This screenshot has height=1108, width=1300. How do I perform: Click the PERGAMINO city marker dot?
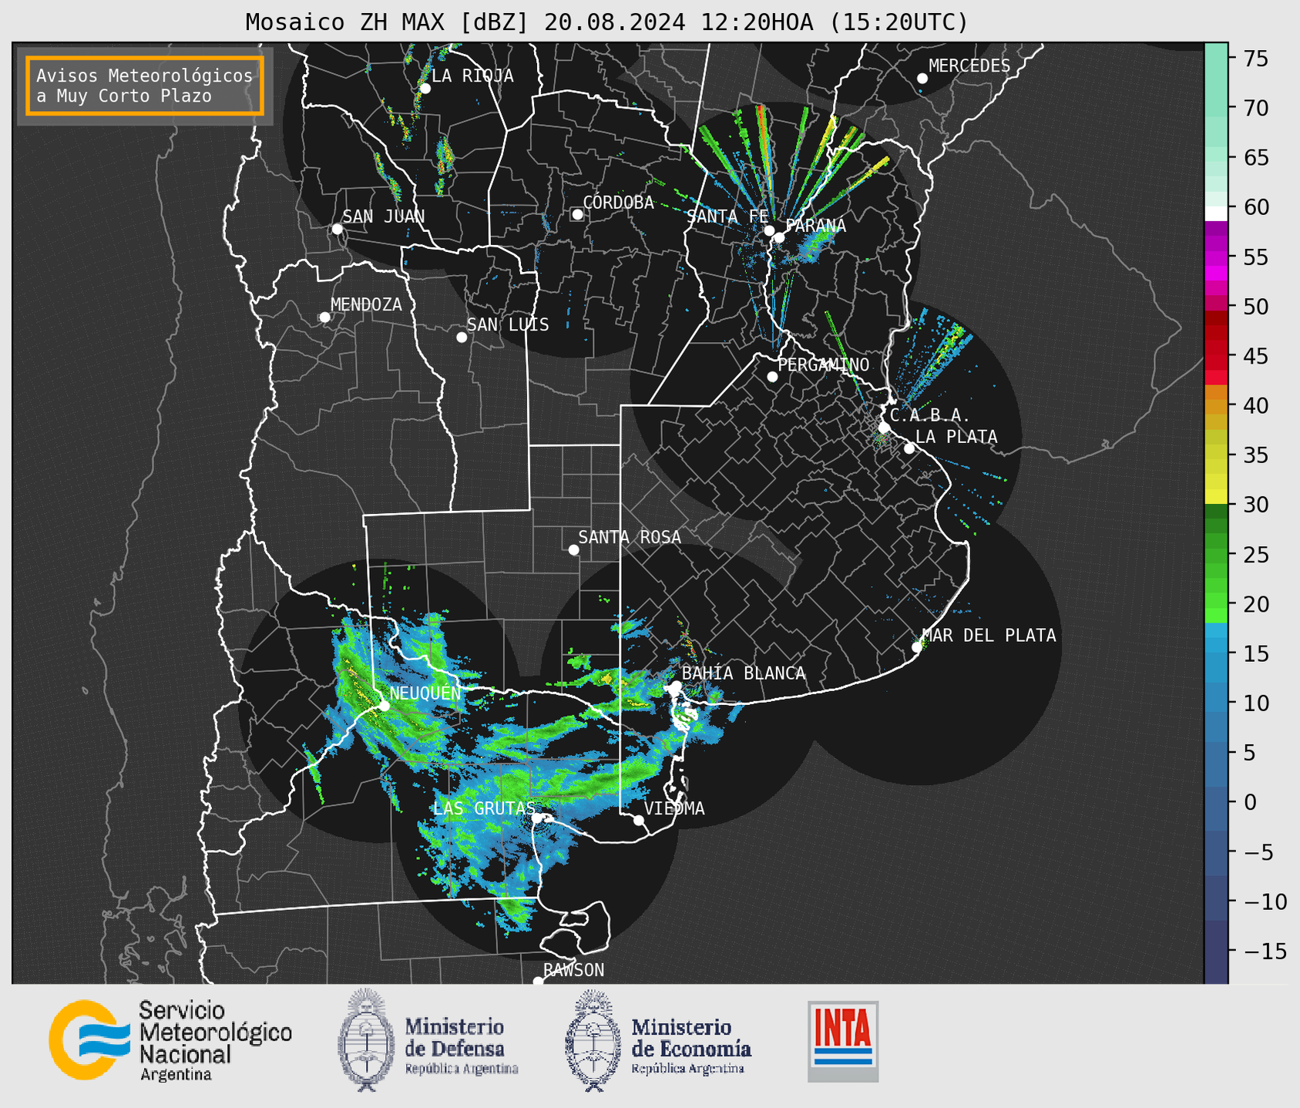click(772, 377)
